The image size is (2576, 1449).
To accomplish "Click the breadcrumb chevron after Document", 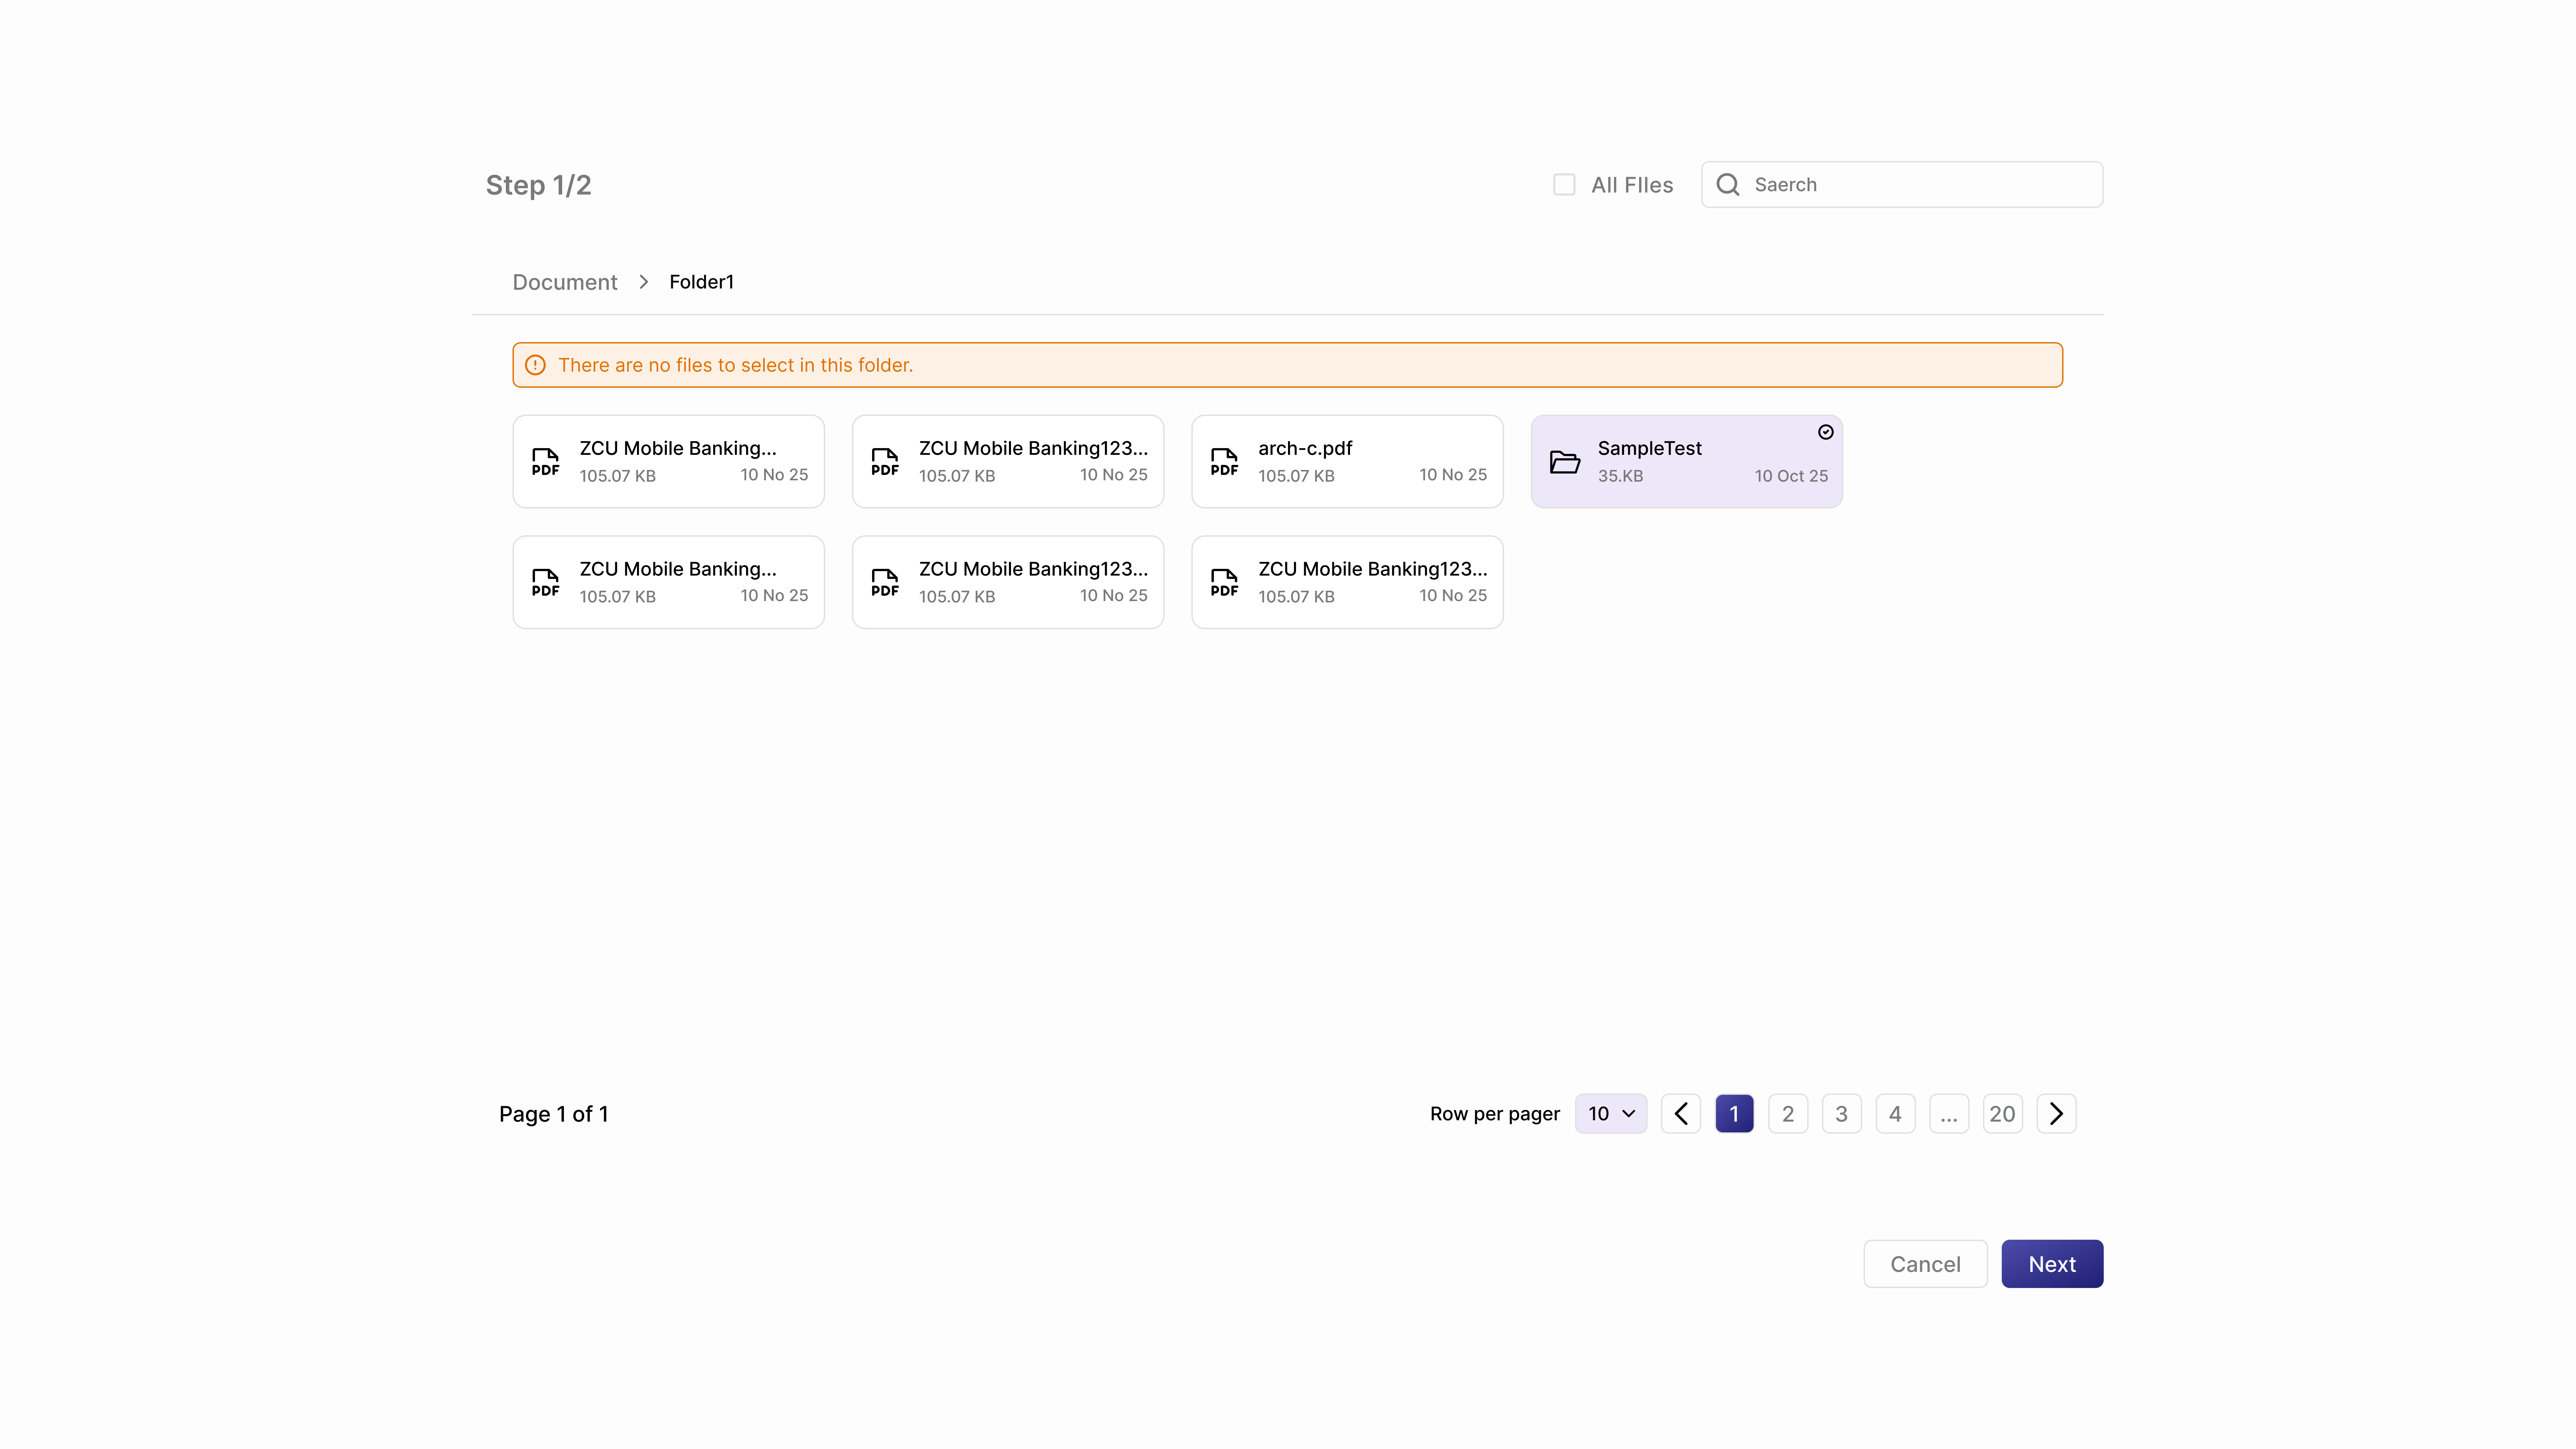I will click(x=644, y=282).
